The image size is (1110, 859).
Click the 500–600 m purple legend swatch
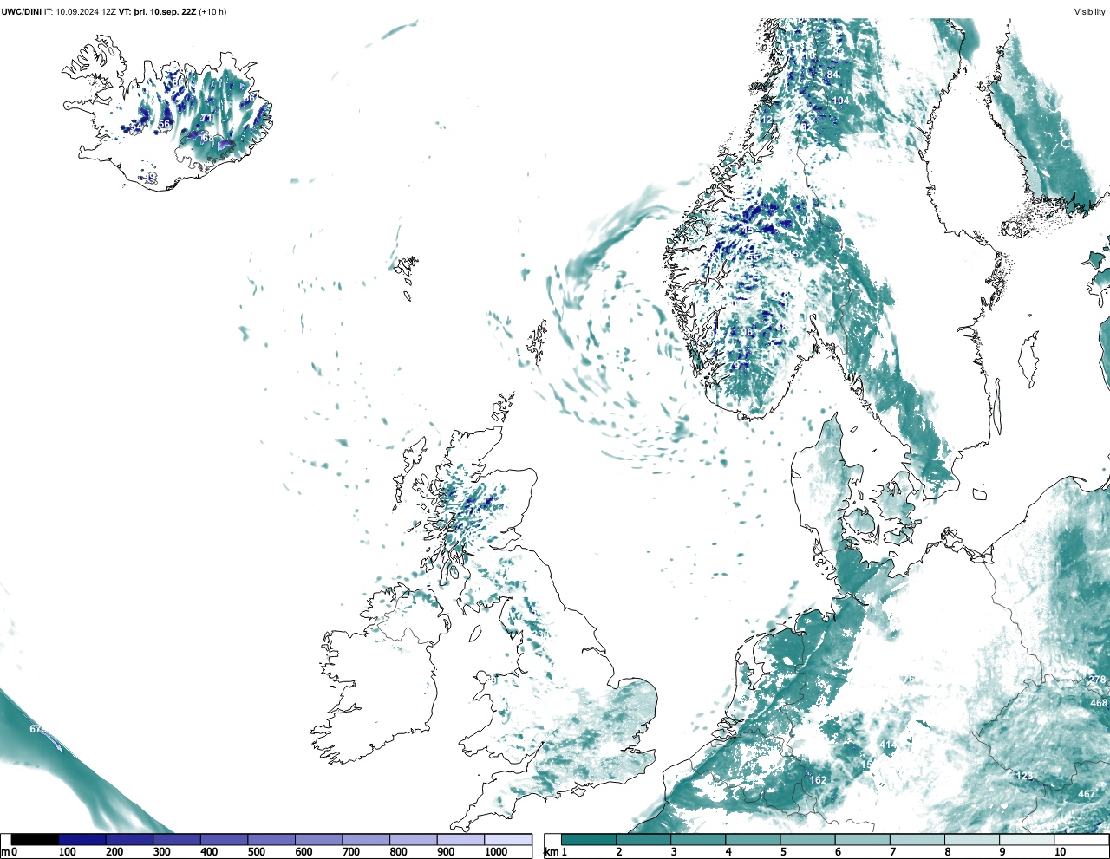point(271,840)
